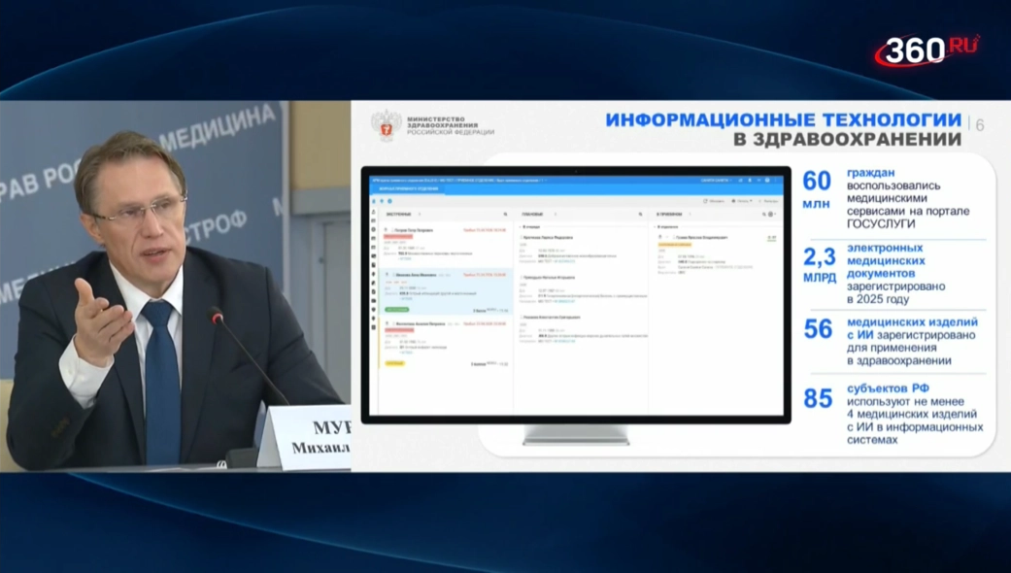This screenshot has width=1011, height=573.
Task: Click the 360.ru channel logo
Action: [x=927, y=50]
